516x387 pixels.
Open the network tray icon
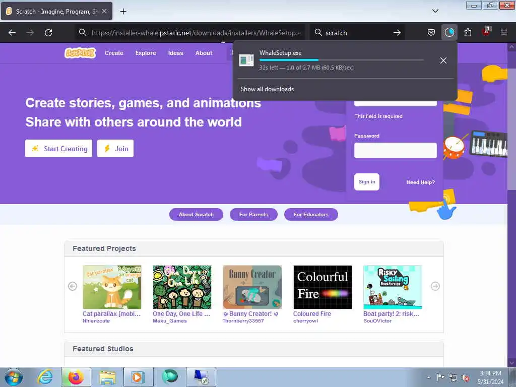click(453, 377)
